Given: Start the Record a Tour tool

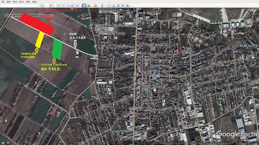Looking at the screenshot, I should click(x=77, y=5).
